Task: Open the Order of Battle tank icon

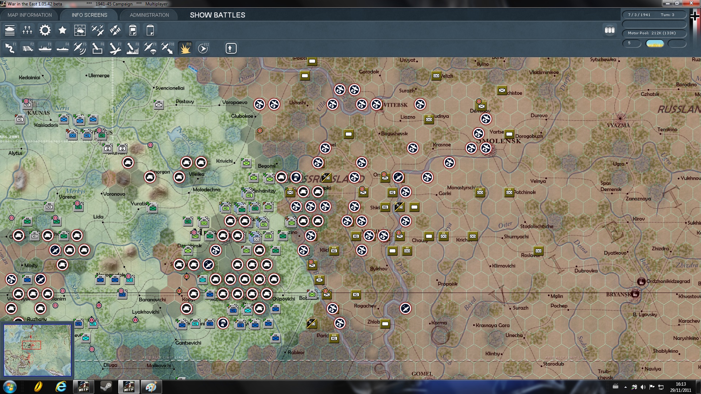Action: click(x=10, y=30)
